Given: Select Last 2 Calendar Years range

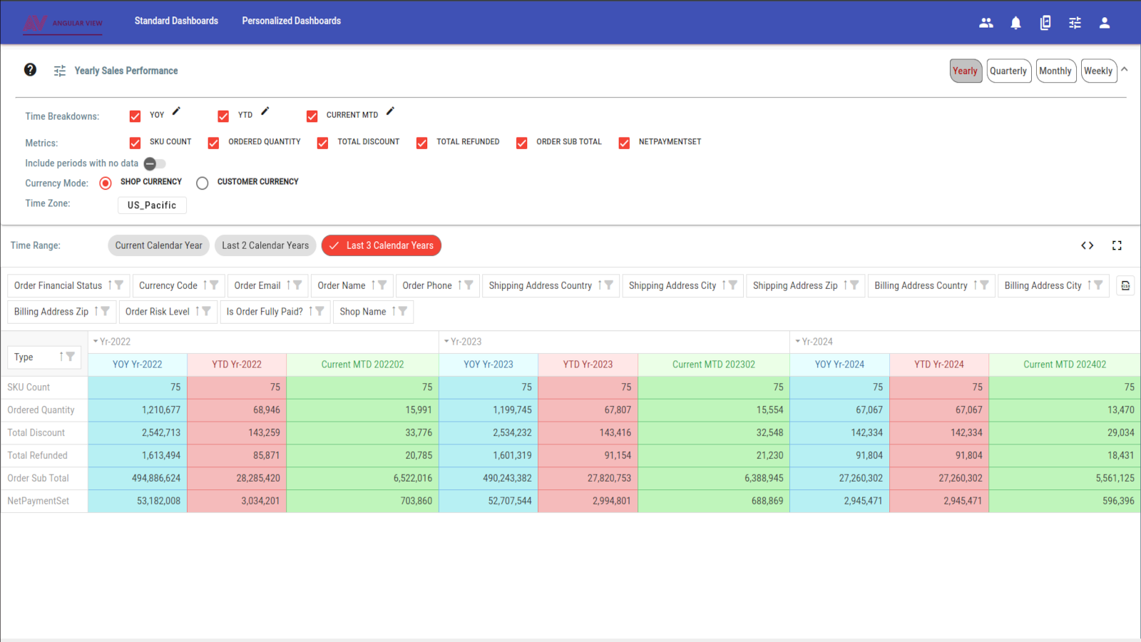Looking at the screenshot, I should [265, 245].
